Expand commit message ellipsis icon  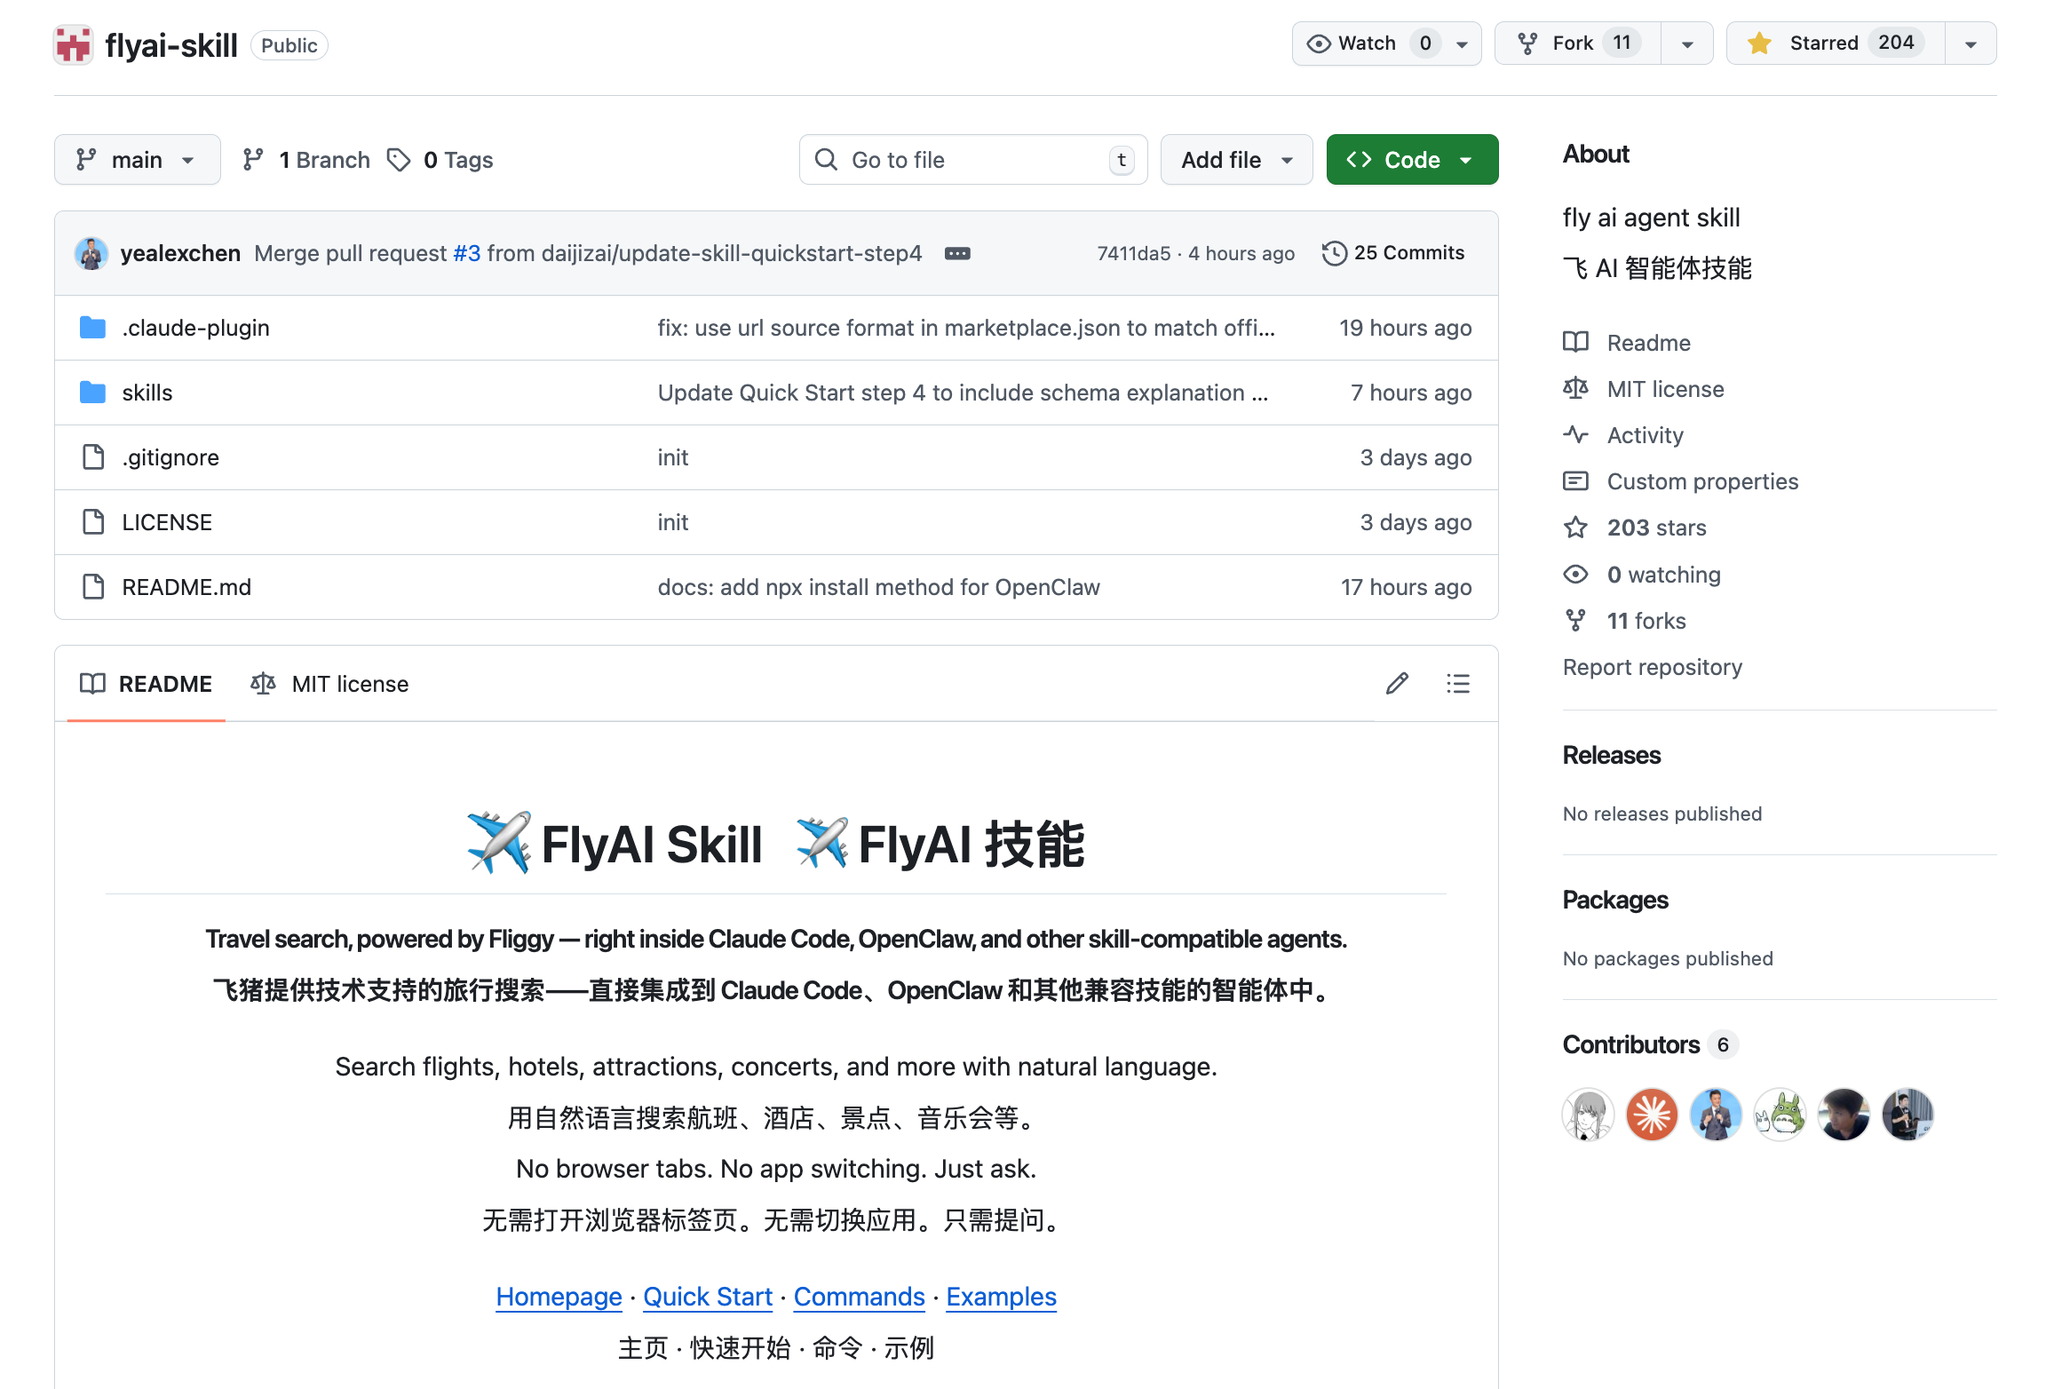[957, 253]
